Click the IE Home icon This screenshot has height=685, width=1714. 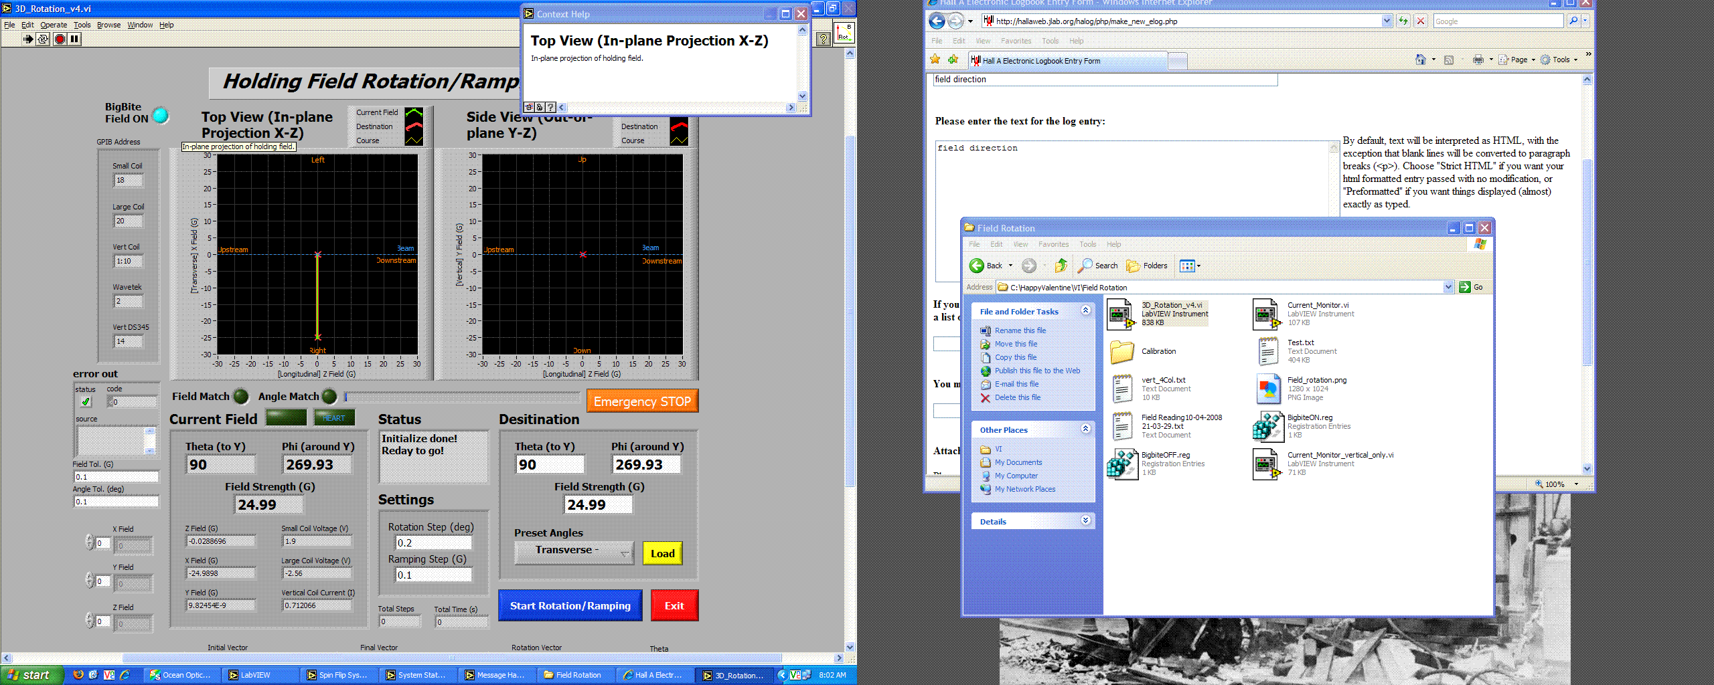[x=1420, y=60]
